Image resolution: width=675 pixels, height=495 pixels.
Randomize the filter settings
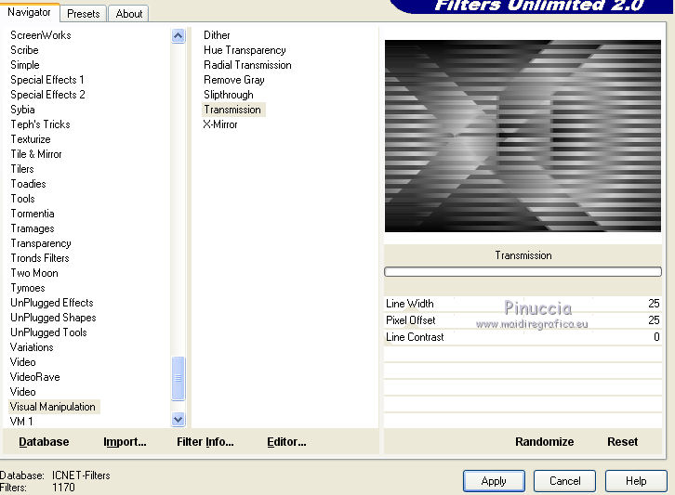pyautogui.click(x=544, y=442)
